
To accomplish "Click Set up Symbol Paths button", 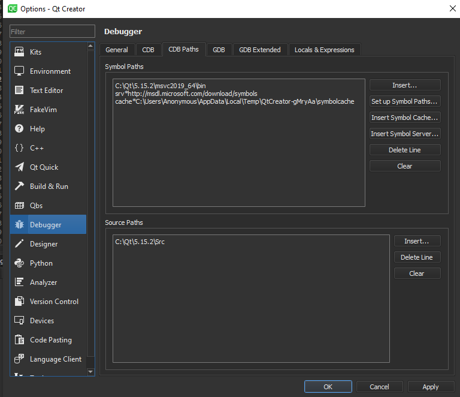I will [405, 101].
